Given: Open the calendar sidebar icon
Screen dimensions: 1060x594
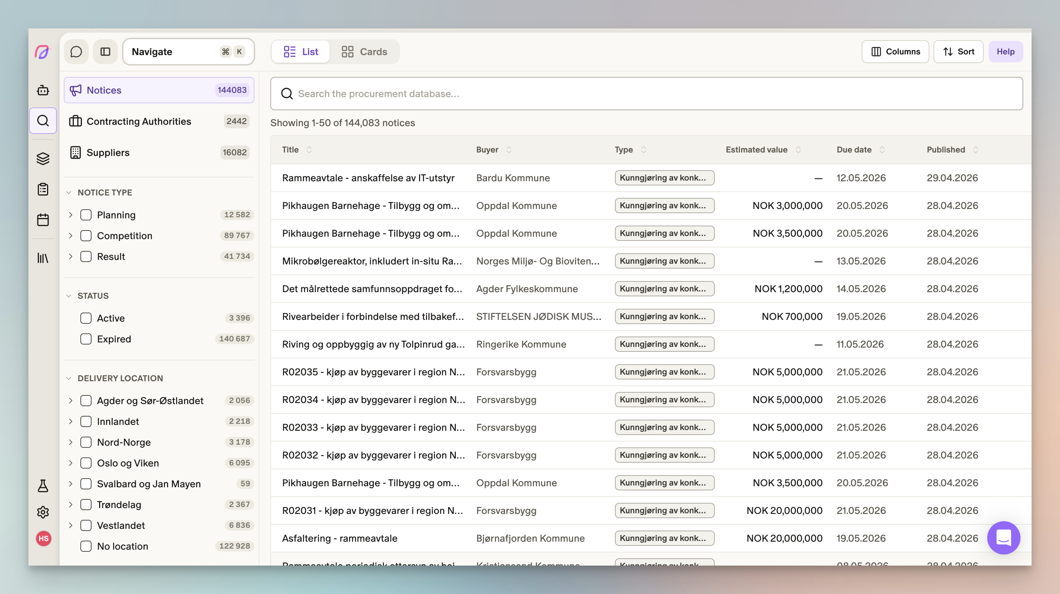Looking at the screenshot, I should (43, 220).
